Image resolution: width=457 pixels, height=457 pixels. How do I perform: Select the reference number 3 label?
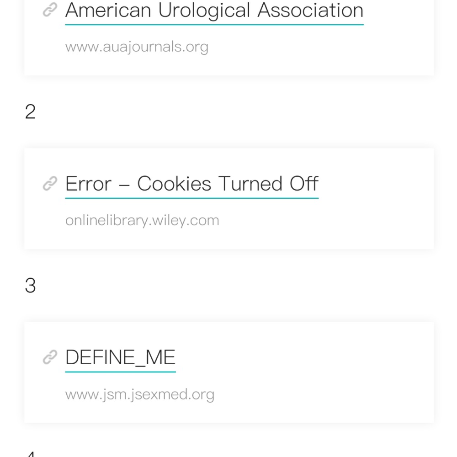(x=30, y=285)
